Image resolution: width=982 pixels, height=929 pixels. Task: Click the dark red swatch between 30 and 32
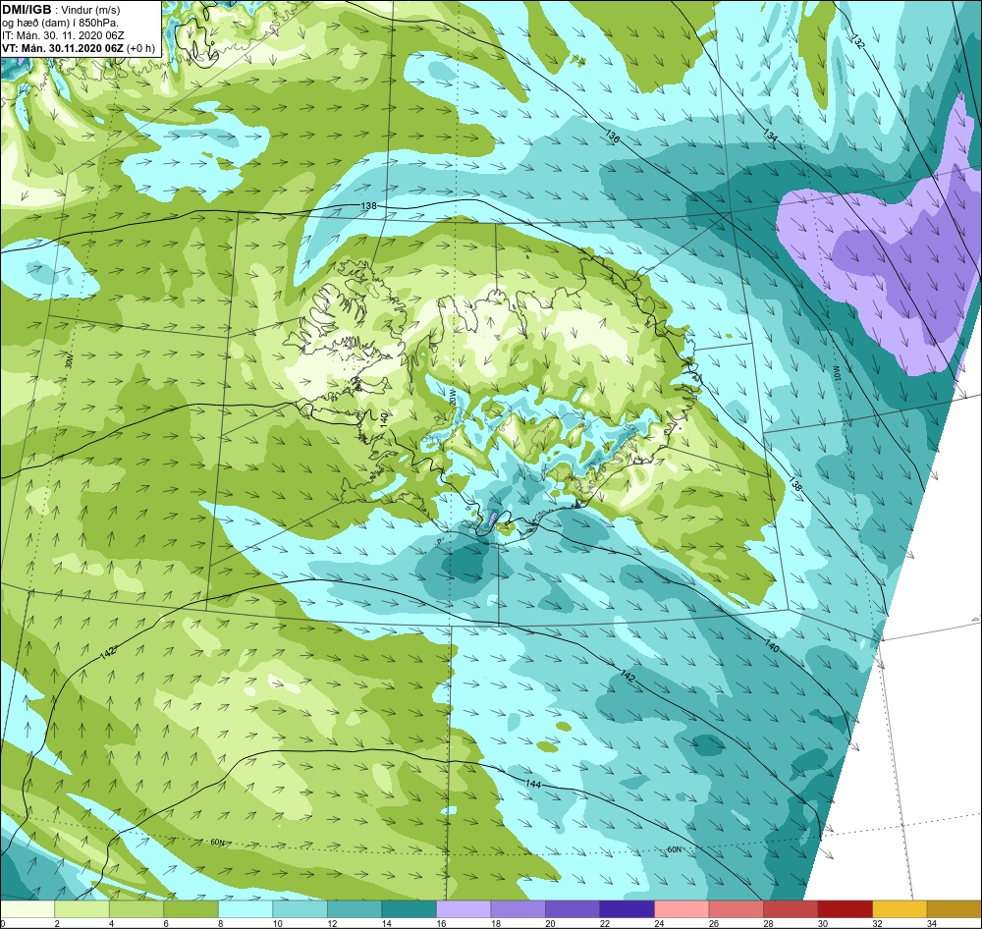pyautogui.click(x=845, y=909)
